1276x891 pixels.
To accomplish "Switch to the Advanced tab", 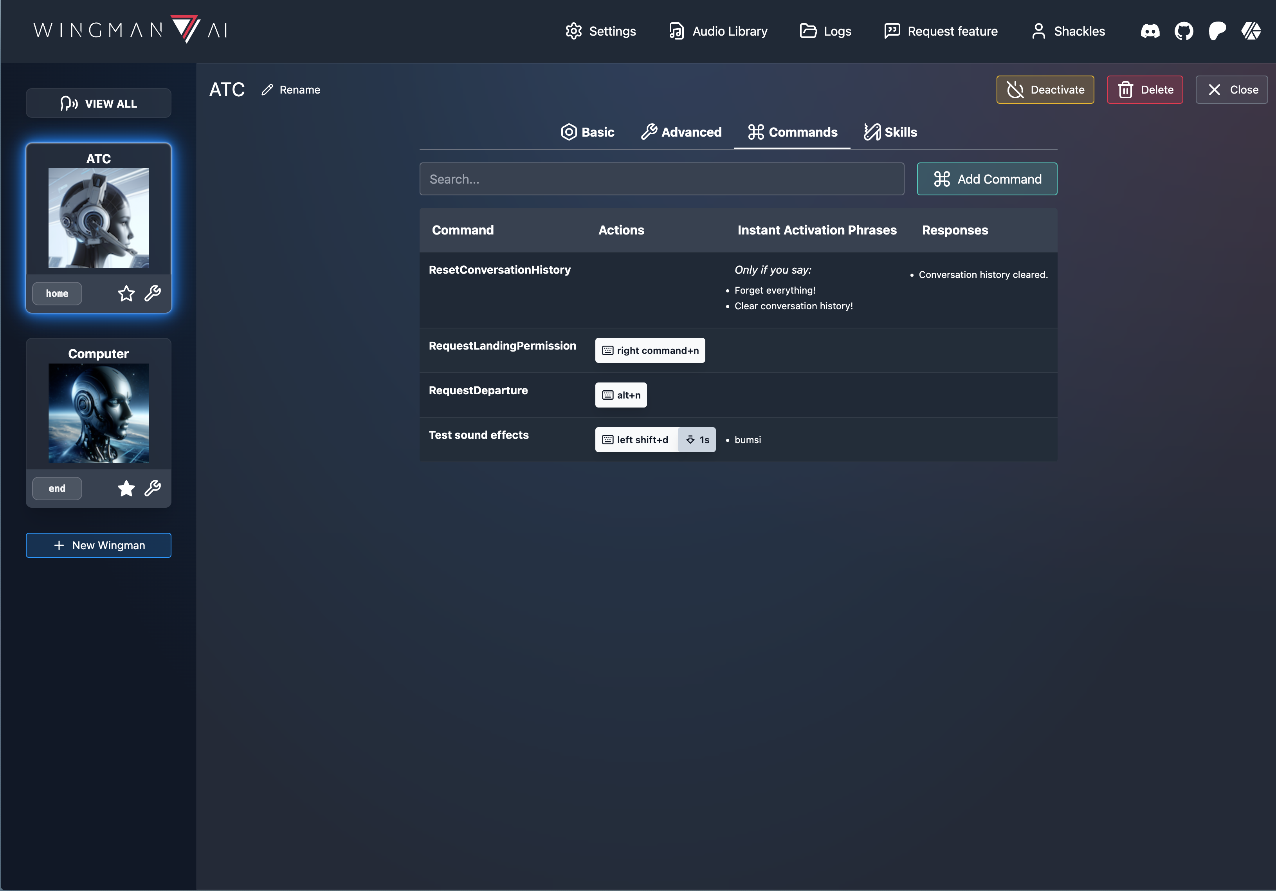I will click(681, 132).
